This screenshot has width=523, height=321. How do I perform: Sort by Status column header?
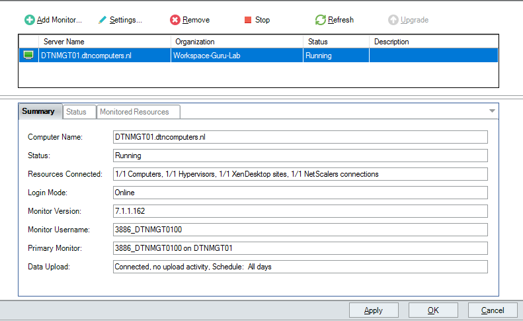pos(336,42)
